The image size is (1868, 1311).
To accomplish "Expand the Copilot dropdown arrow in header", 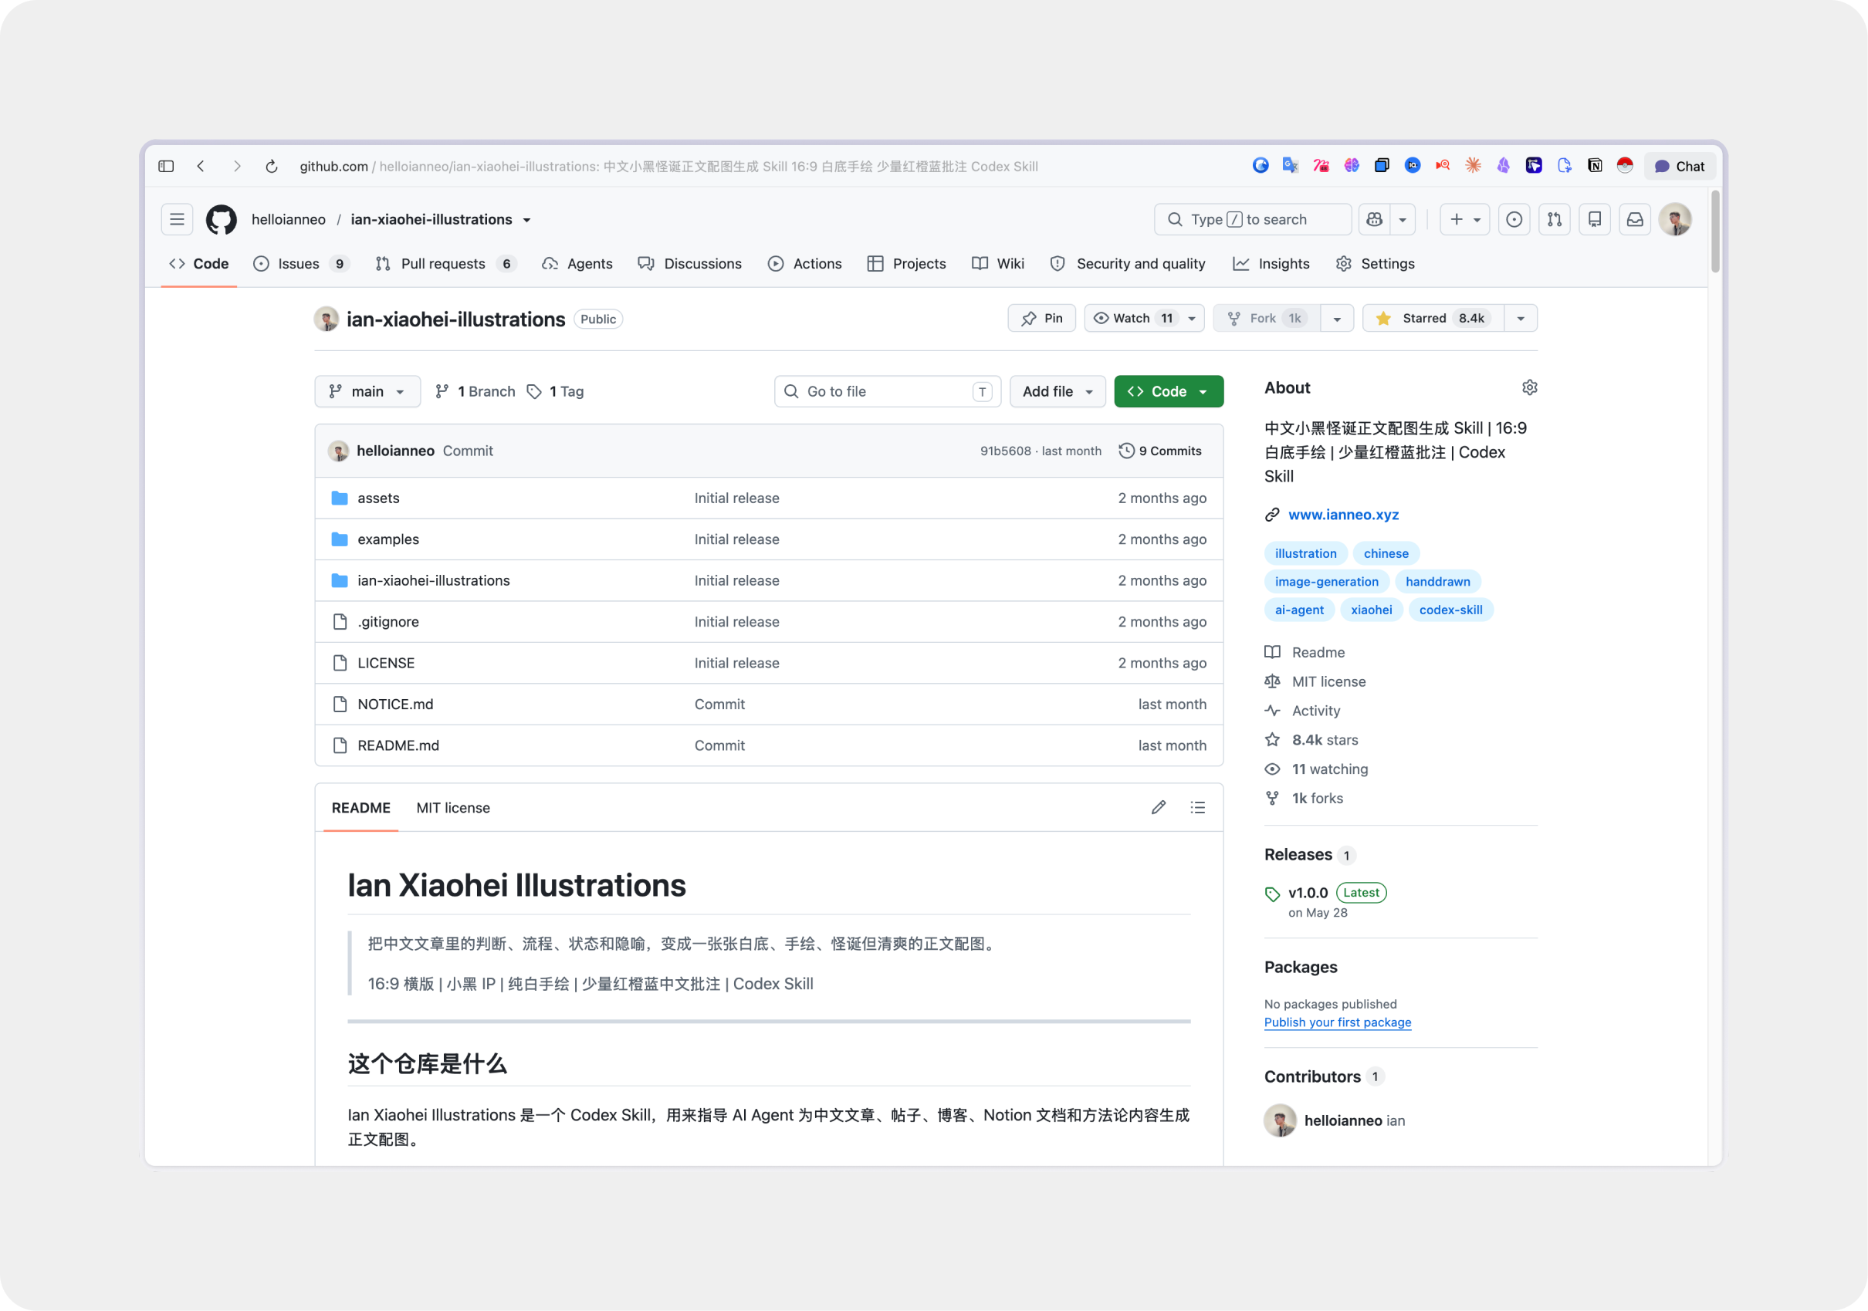I will click(1403, 220).
